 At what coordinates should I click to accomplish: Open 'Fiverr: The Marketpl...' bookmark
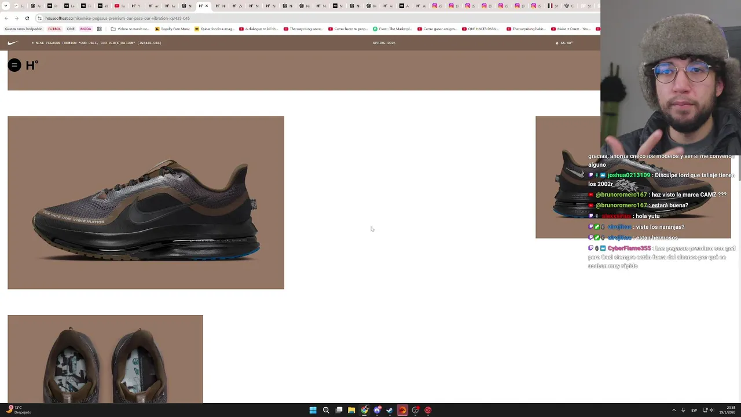tap(392, 29)
